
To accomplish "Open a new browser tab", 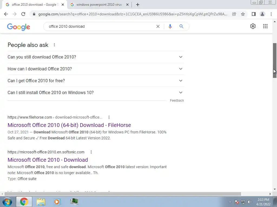I will click(x=138, y=5).
